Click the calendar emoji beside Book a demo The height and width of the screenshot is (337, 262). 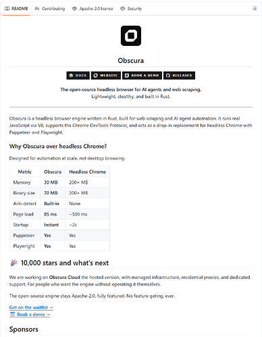12,314
